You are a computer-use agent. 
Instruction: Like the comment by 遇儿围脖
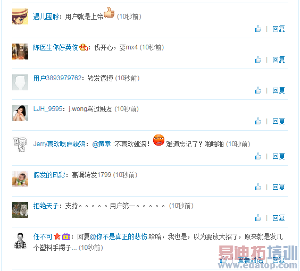click(x=258, y=29)
